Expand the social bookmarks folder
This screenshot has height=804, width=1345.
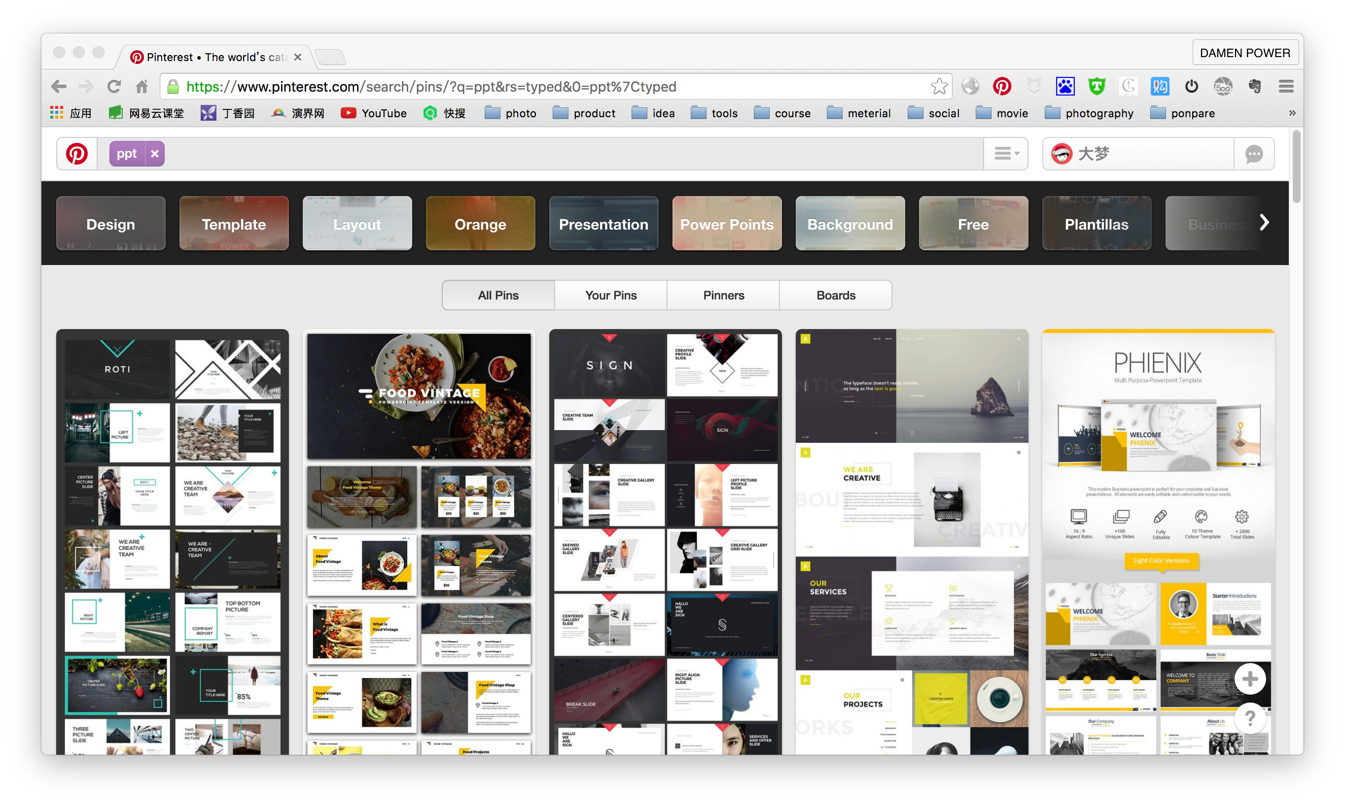(x=933, y=113)
